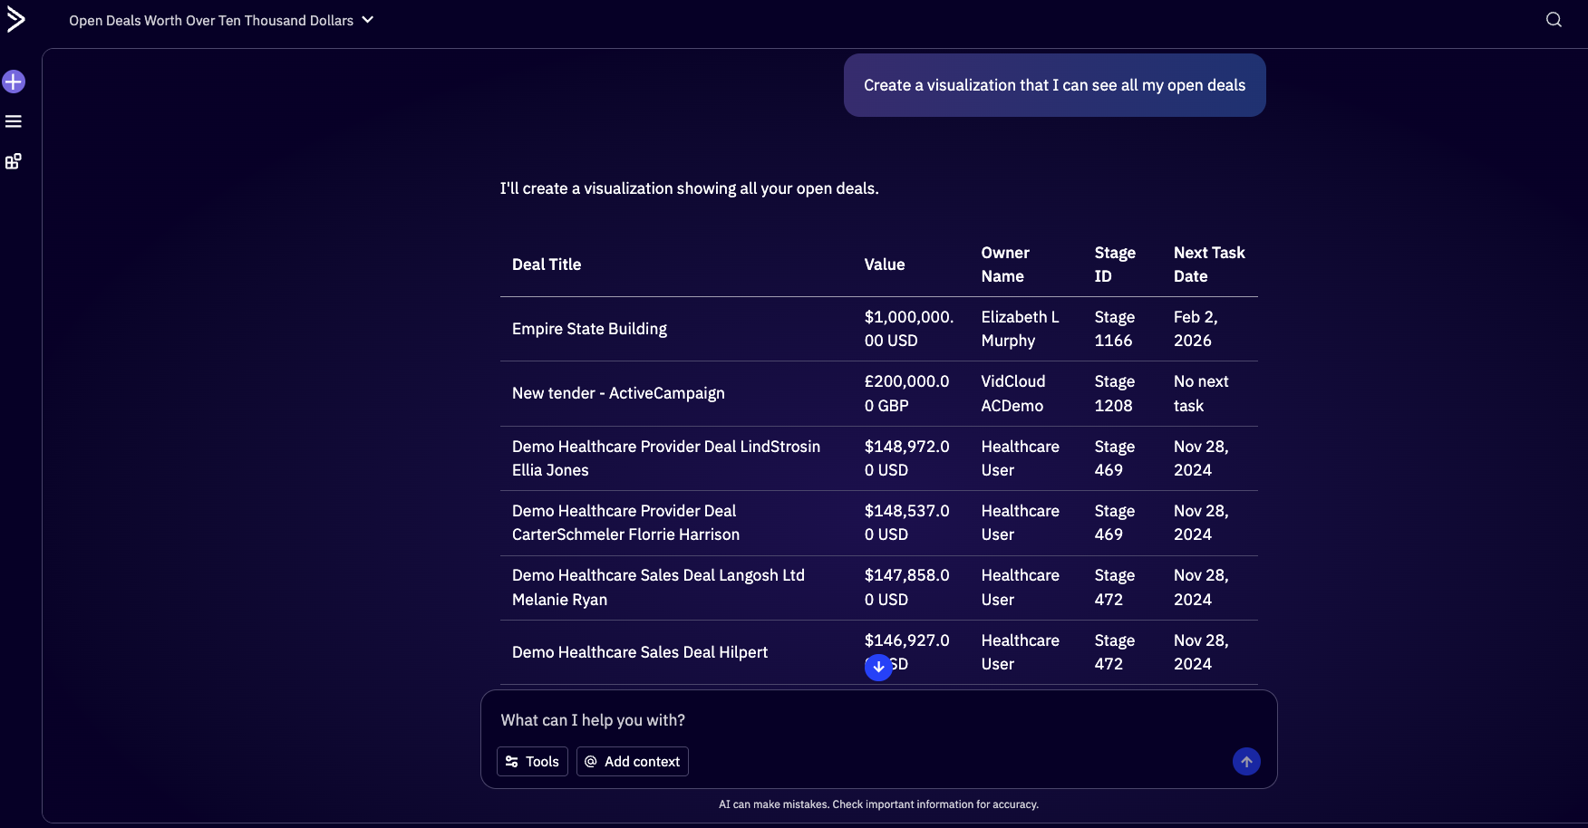Select the Empire State Building deal row
Viewport: 1588px width, 828px height.
pos(589,329)
